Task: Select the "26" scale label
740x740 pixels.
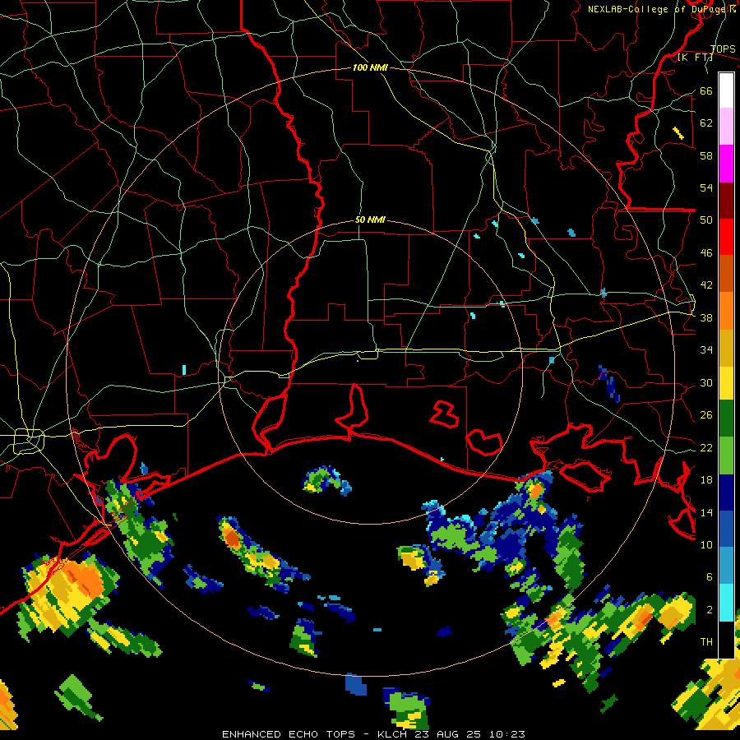Action: [706, 415]
